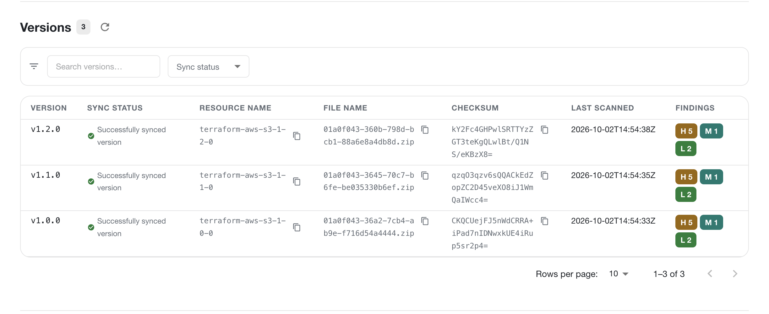Screen dimensions: 769x314
Task: Click synced check icon for v1.1.0
Action: click(x=91, y=181)
